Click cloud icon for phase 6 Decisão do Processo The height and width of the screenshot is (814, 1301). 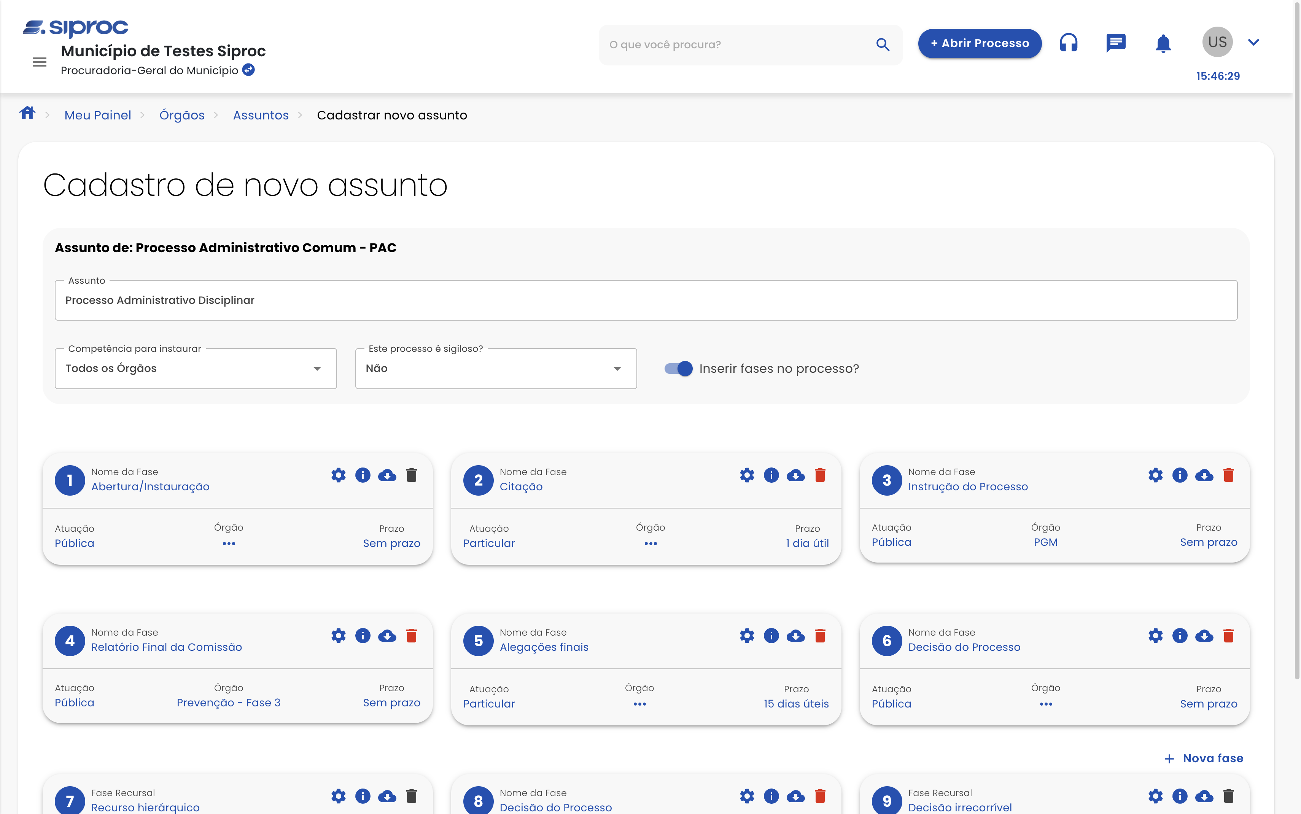(x=1204, y=636)
